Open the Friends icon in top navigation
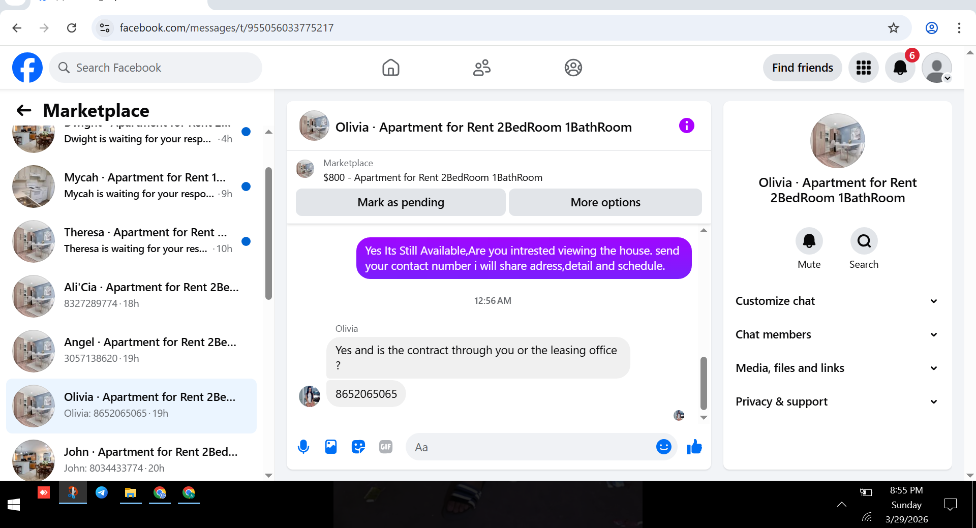The width and height of the screenshot is (976, 528). (x=482, y=68)
